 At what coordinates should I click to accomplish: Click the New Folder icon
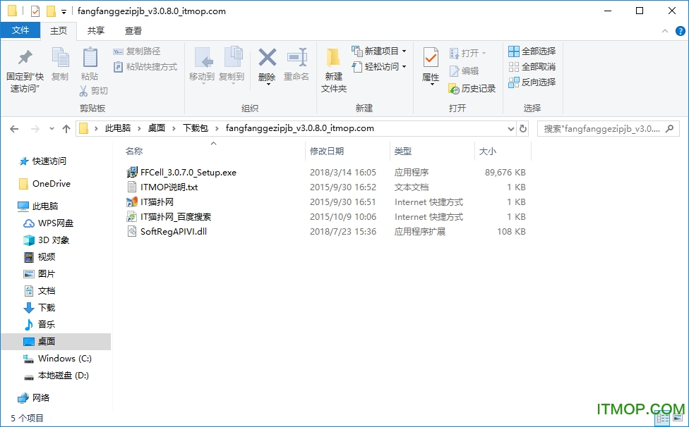click(x=334, y=58)
